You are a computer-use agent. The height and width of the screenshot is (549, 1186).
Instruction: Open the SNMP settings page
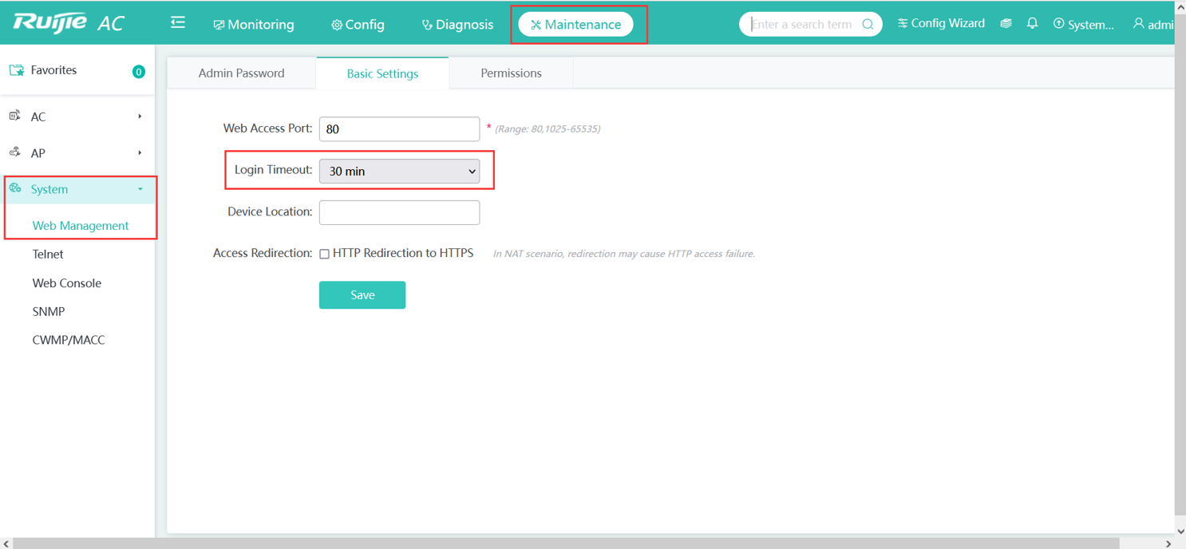click(49, 312)
